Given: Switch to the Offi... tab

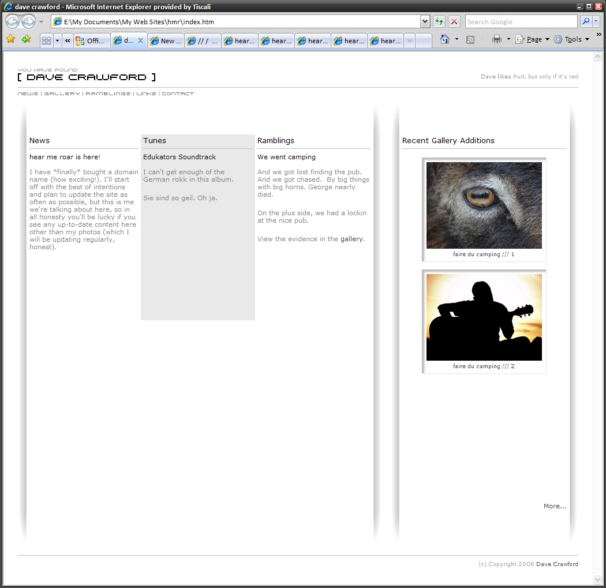Looking at the screenshot, I should click(92, 40).
